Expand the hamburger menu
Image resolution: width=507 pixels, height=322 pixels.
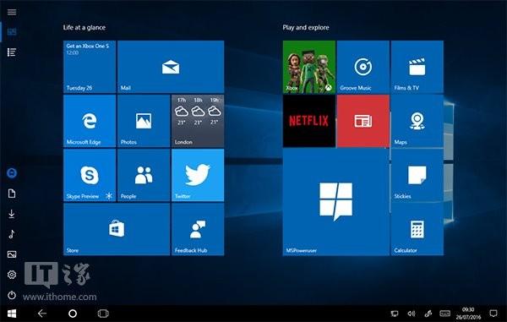point(12,12)
